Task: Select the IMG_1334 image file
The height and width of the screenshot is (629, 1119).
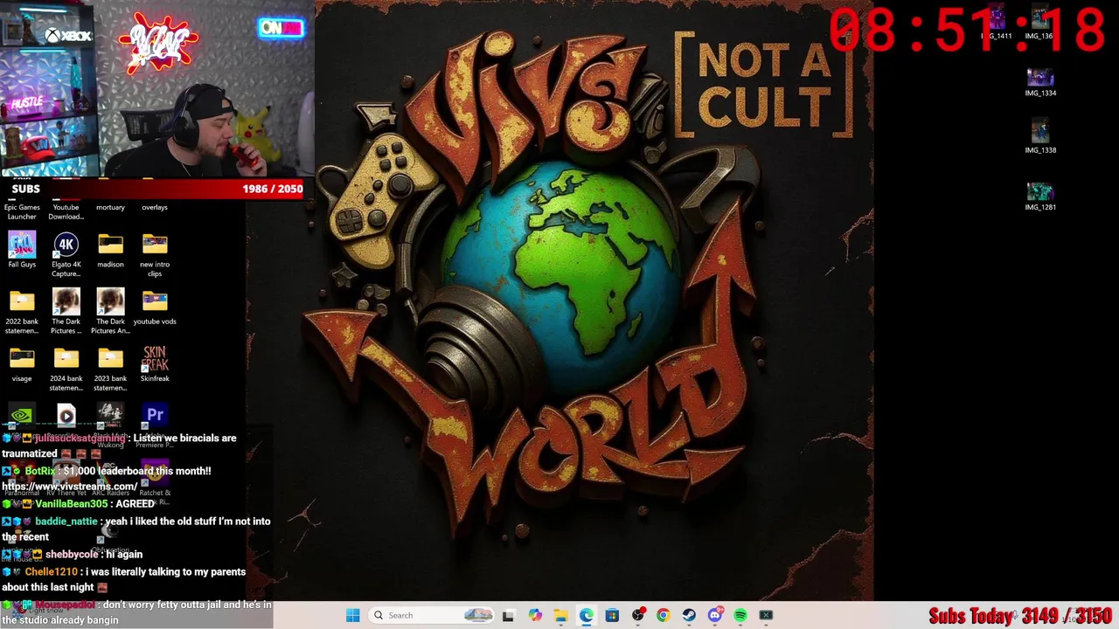Action: tap(1040, 83)
